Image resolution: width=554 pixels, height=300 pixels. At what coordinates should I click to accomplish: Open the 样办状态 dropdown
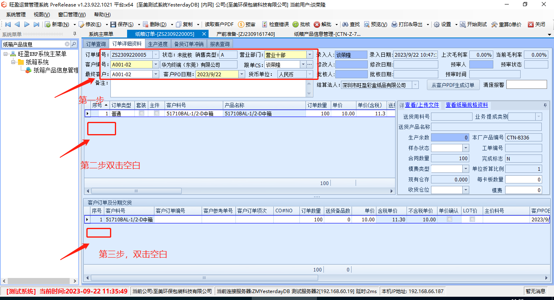(x=466, y=148)
